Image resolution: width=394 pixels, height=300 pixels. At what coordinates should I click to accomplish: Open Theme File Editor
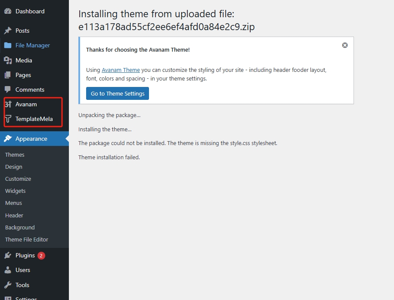[27, 240]
